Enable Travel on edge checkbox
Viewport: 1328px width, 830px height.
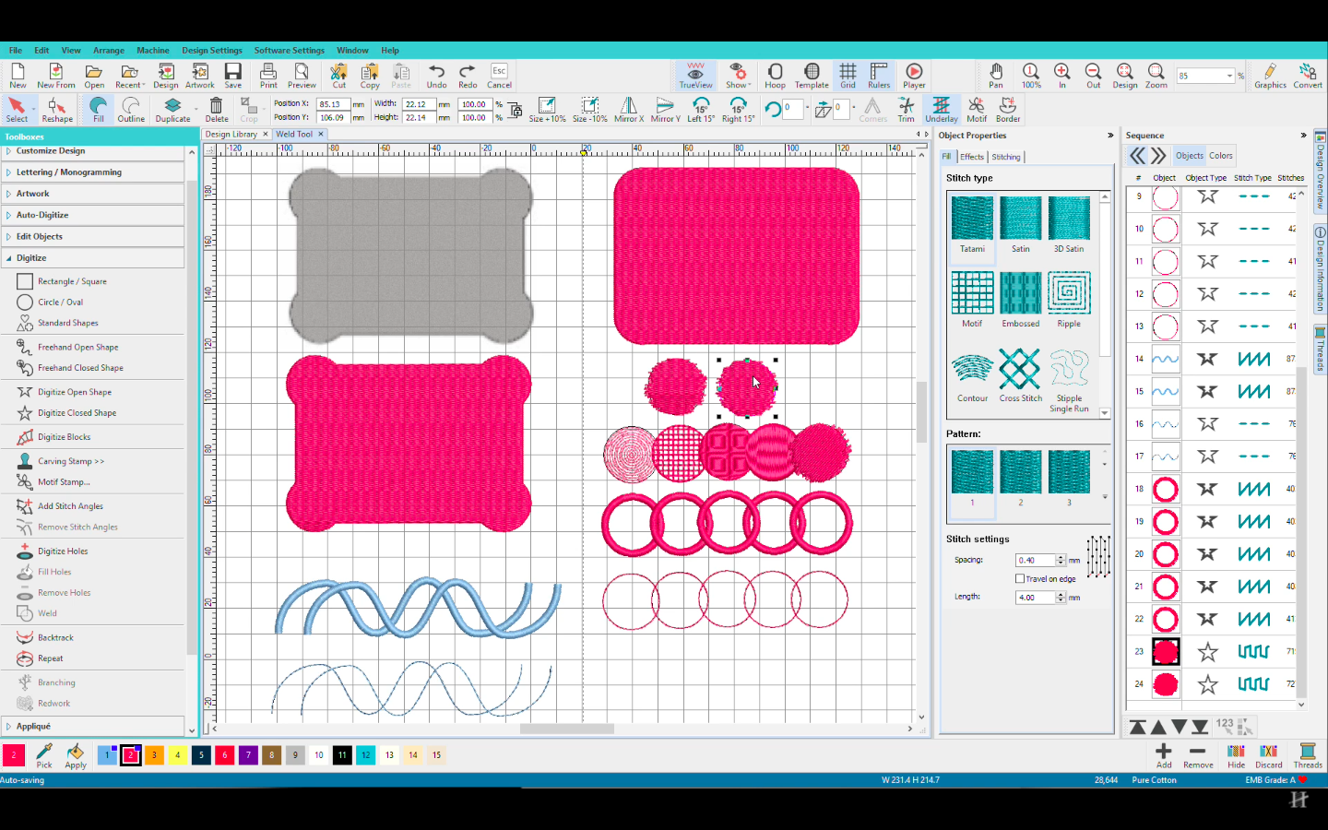point(1020,579)
